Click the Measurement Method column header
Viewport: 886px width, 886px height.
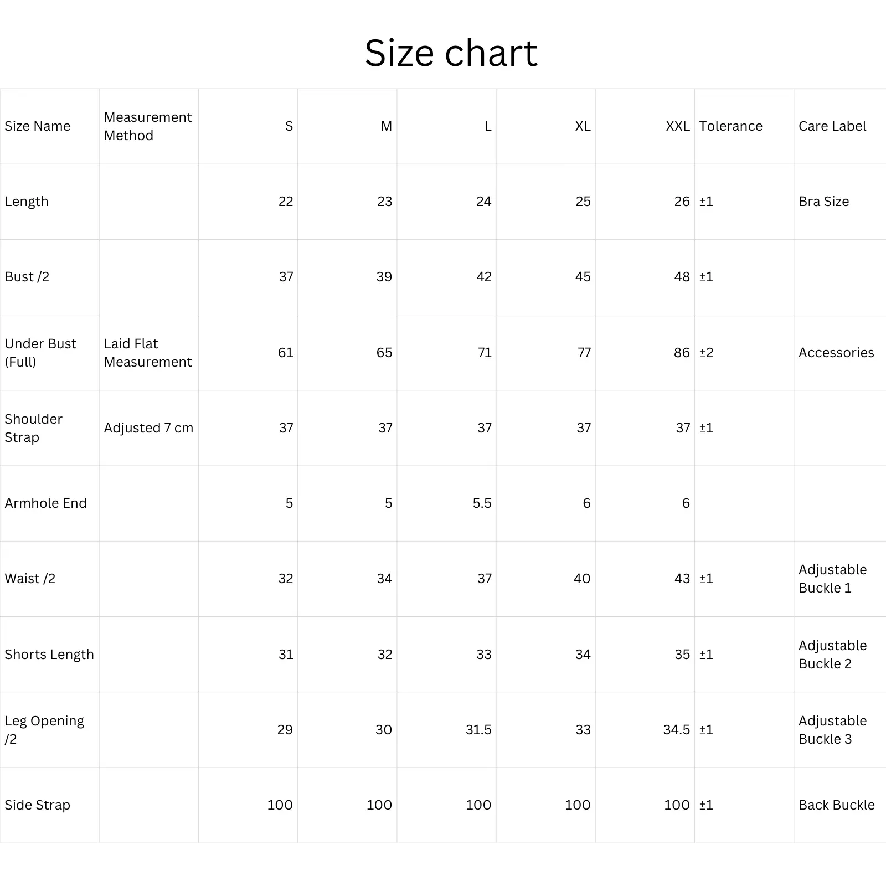tap(148, 126)
